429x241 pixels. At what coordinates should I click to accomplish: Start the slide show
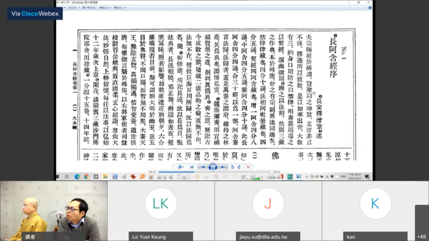point(212,167)
